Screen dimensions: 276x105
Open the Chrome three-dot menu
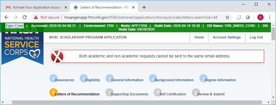point(270,17)
